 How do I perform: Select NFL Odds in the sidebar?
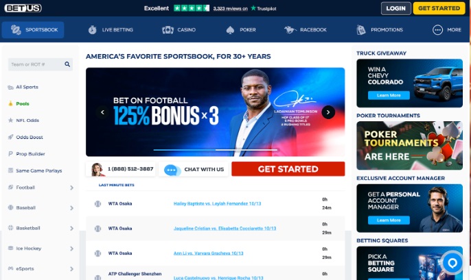point(27,120)
